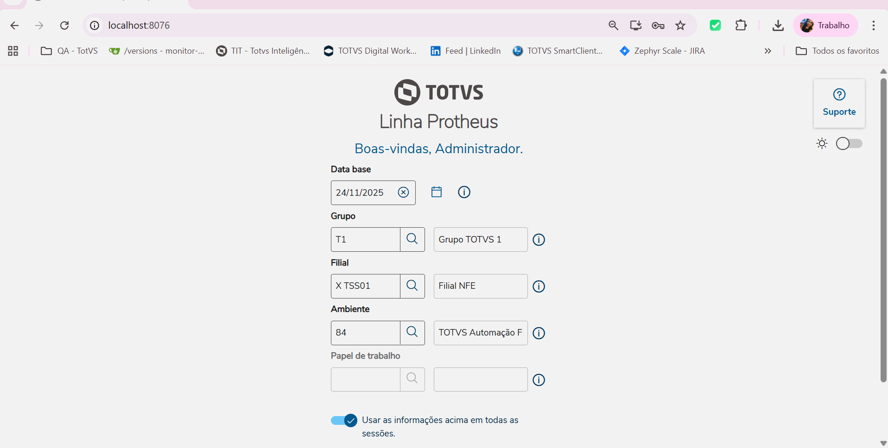Open the Trabalho profile menu
Viewport: 888px width, 448px height.
tap(825, 25)
